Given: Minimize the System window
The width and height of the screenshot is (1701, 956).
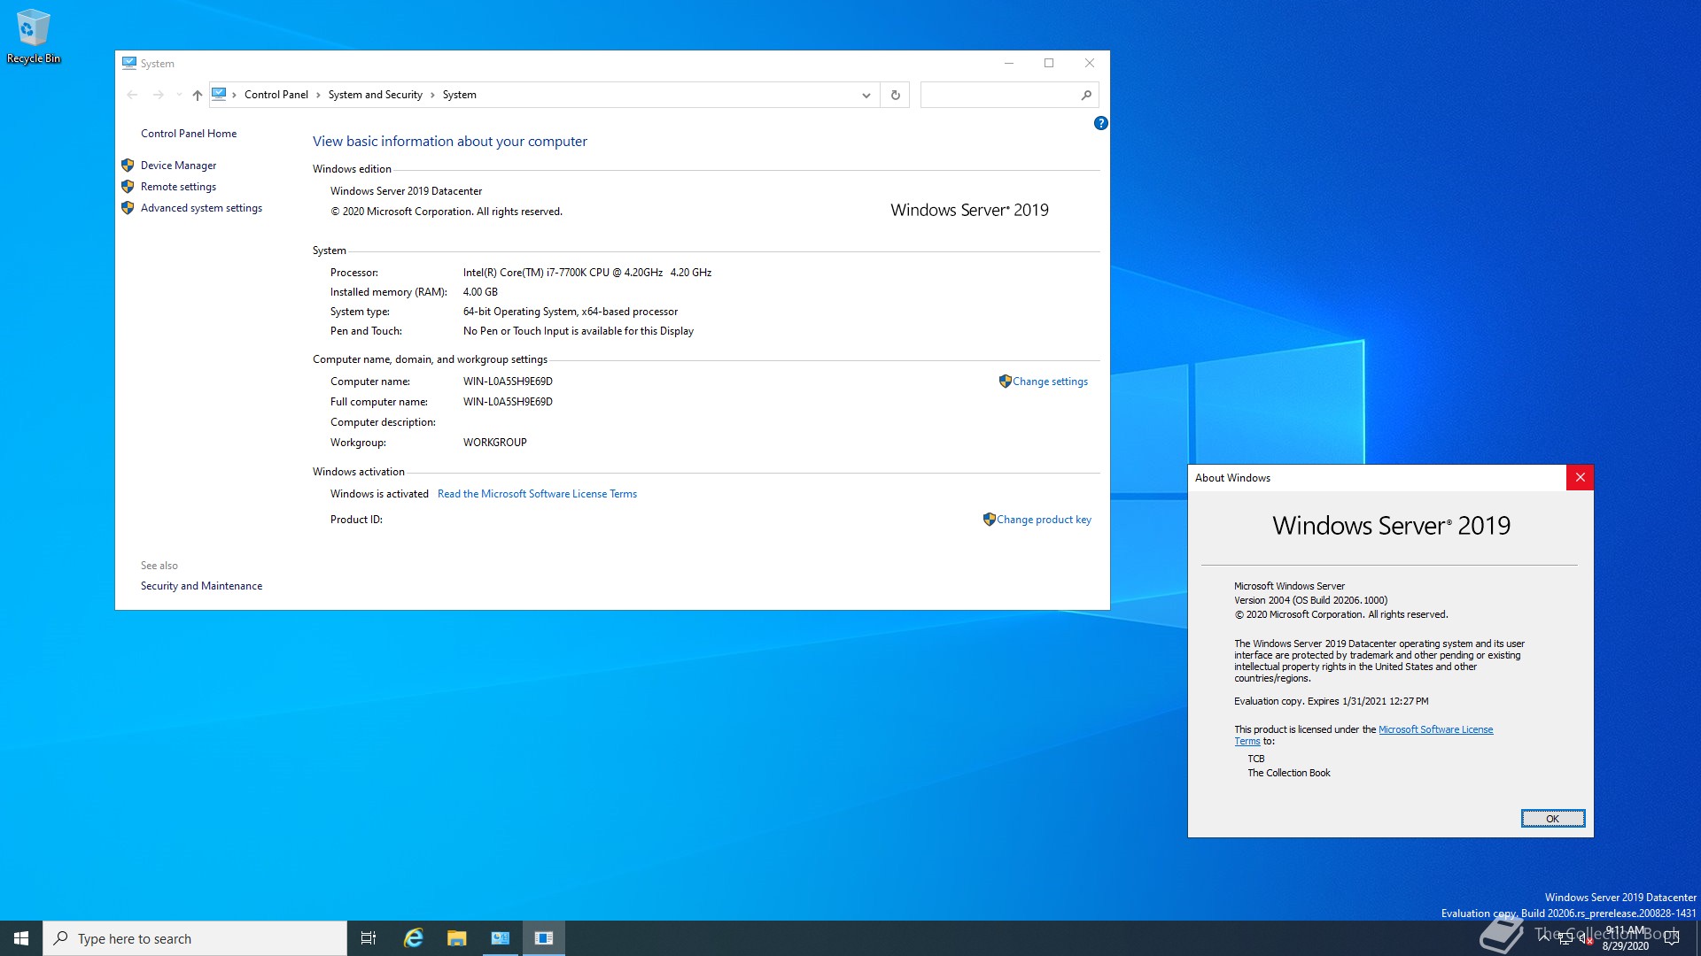Looking at the screenshot, I should click(1008, 63).
